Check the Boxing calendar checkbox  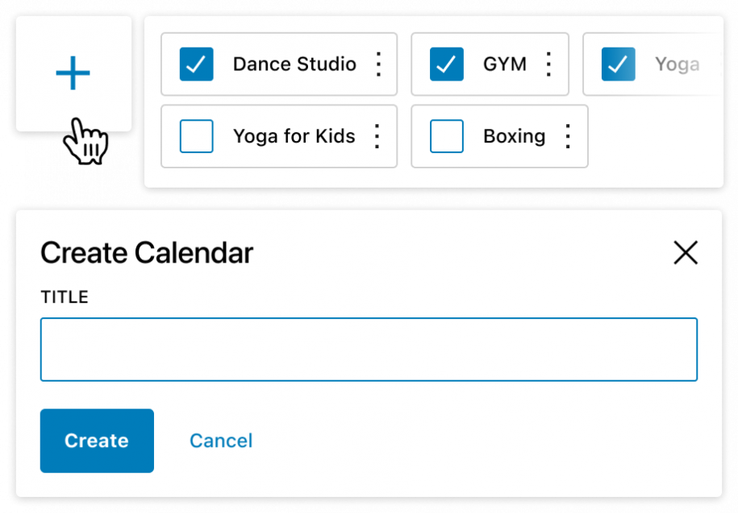tap(446, 136)
